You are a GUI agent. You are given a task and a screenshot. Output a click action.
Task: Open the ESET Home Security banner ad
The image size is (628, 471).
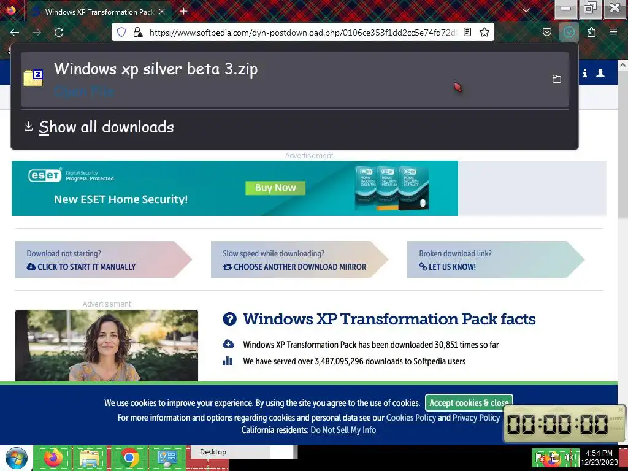[x=235, y=188]
